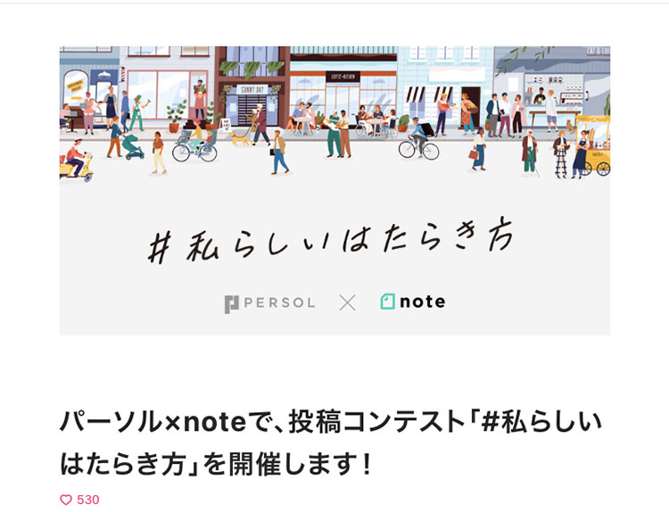669x512 pixels.
Task: Click the elderly man with a cane
Action: coord(530,153)
